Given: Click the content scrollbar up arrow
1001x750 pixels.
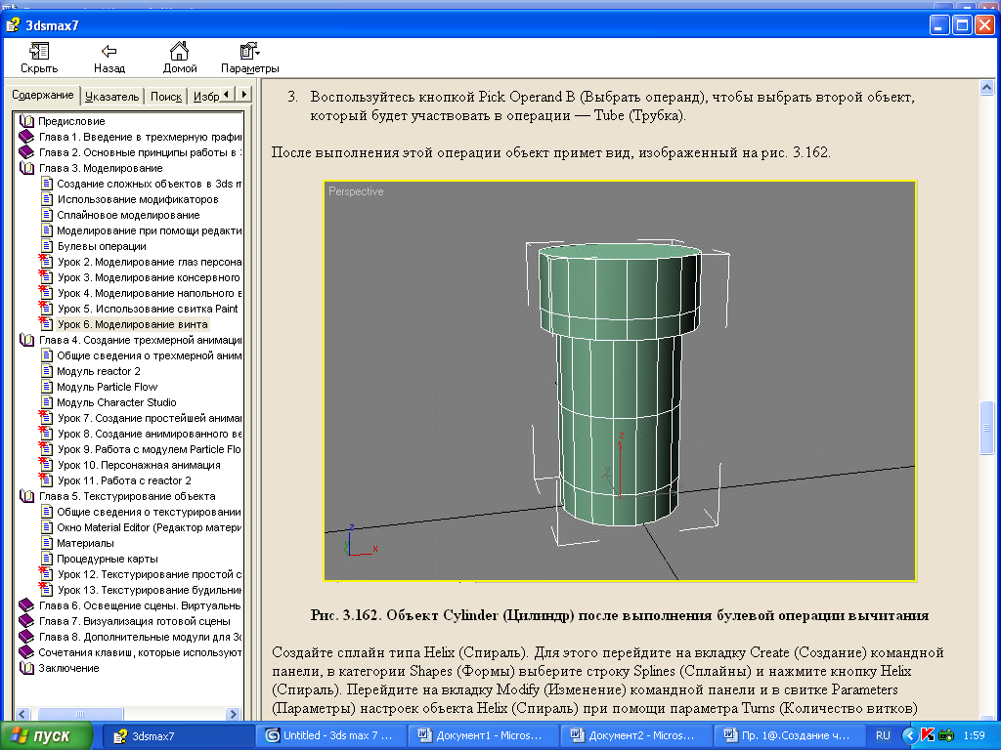Looking at the screenshot, I should pos(986,87).
